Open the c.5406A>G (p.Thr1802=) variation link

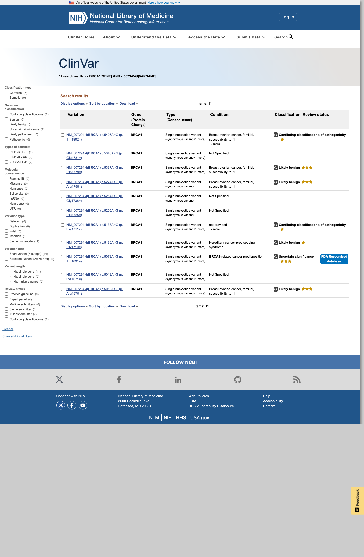click(95, 137)
